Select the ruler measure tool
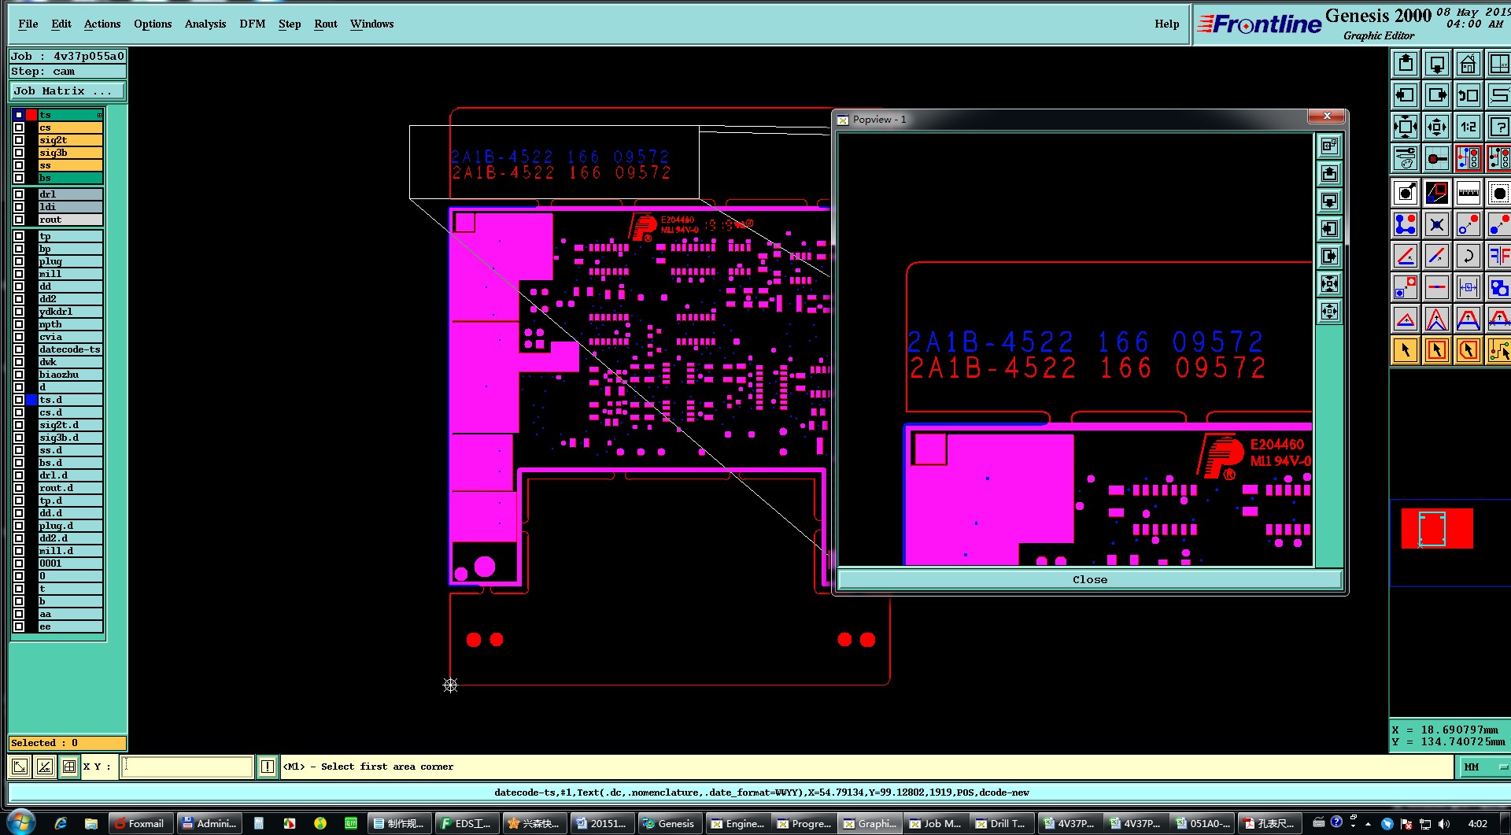 [x=1468, y=193]
